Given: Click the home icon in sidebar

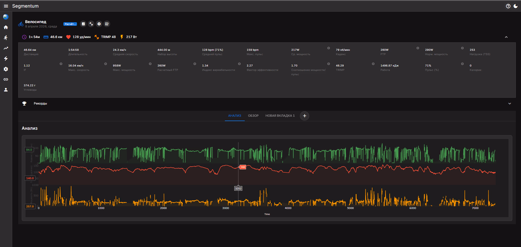Looking at the screenshot, I should tap(6, 27).
